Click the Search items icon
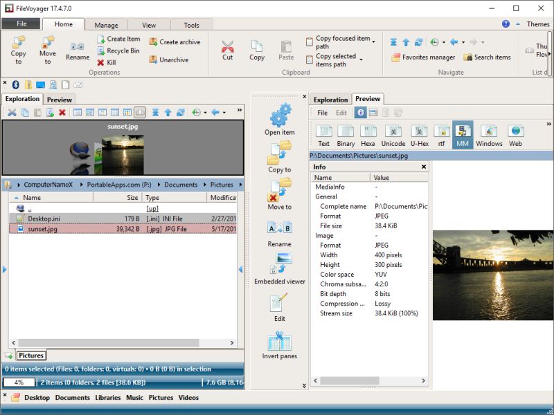 coord(488,57)
